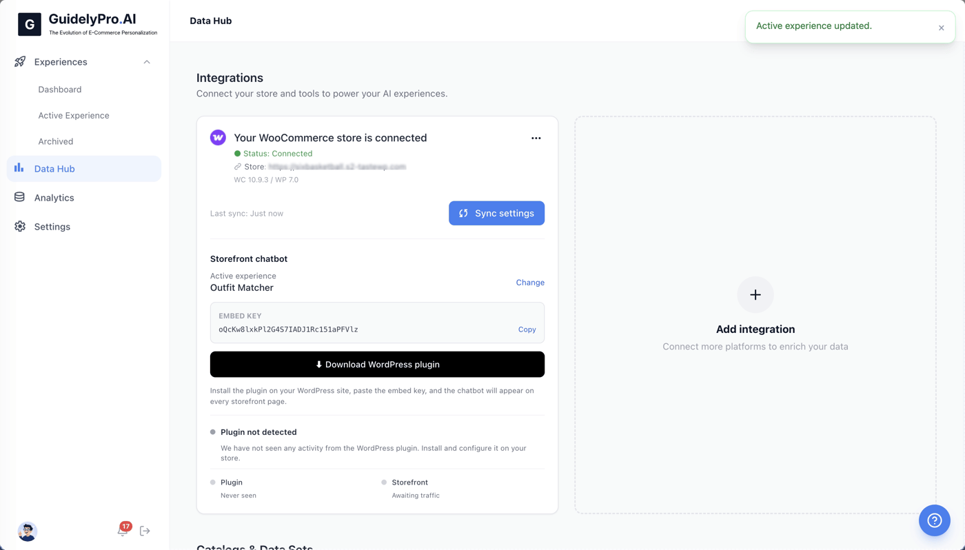Open the user avatar profile

pyautogui.click(x=28, y=531)
